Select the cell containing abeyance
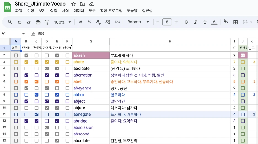Image resolution: width=258 pixels, height=144 pixels. pyautogui.click(x=91, y=88)
